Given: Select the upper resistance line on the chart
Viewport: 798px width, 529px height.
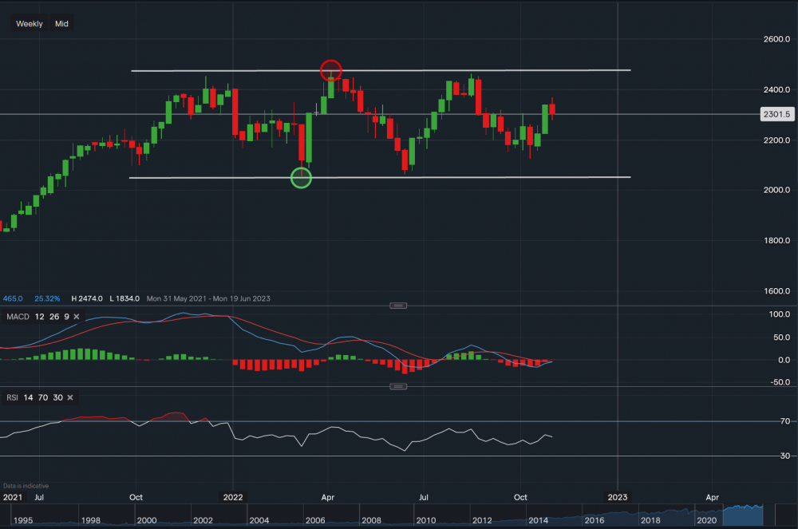Looking at the screenshot, I should pos(479,69).
